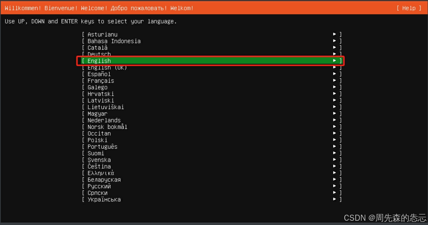Choose Bahasa Indonesia language

click(212, 41)
